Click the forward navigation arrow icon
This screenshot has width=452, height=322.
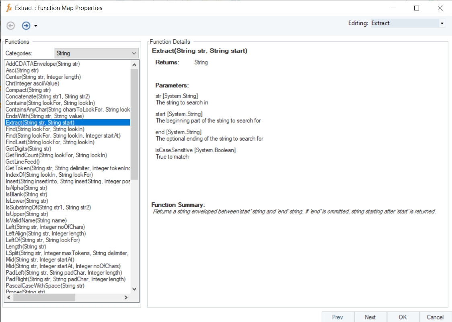[26, 26]
